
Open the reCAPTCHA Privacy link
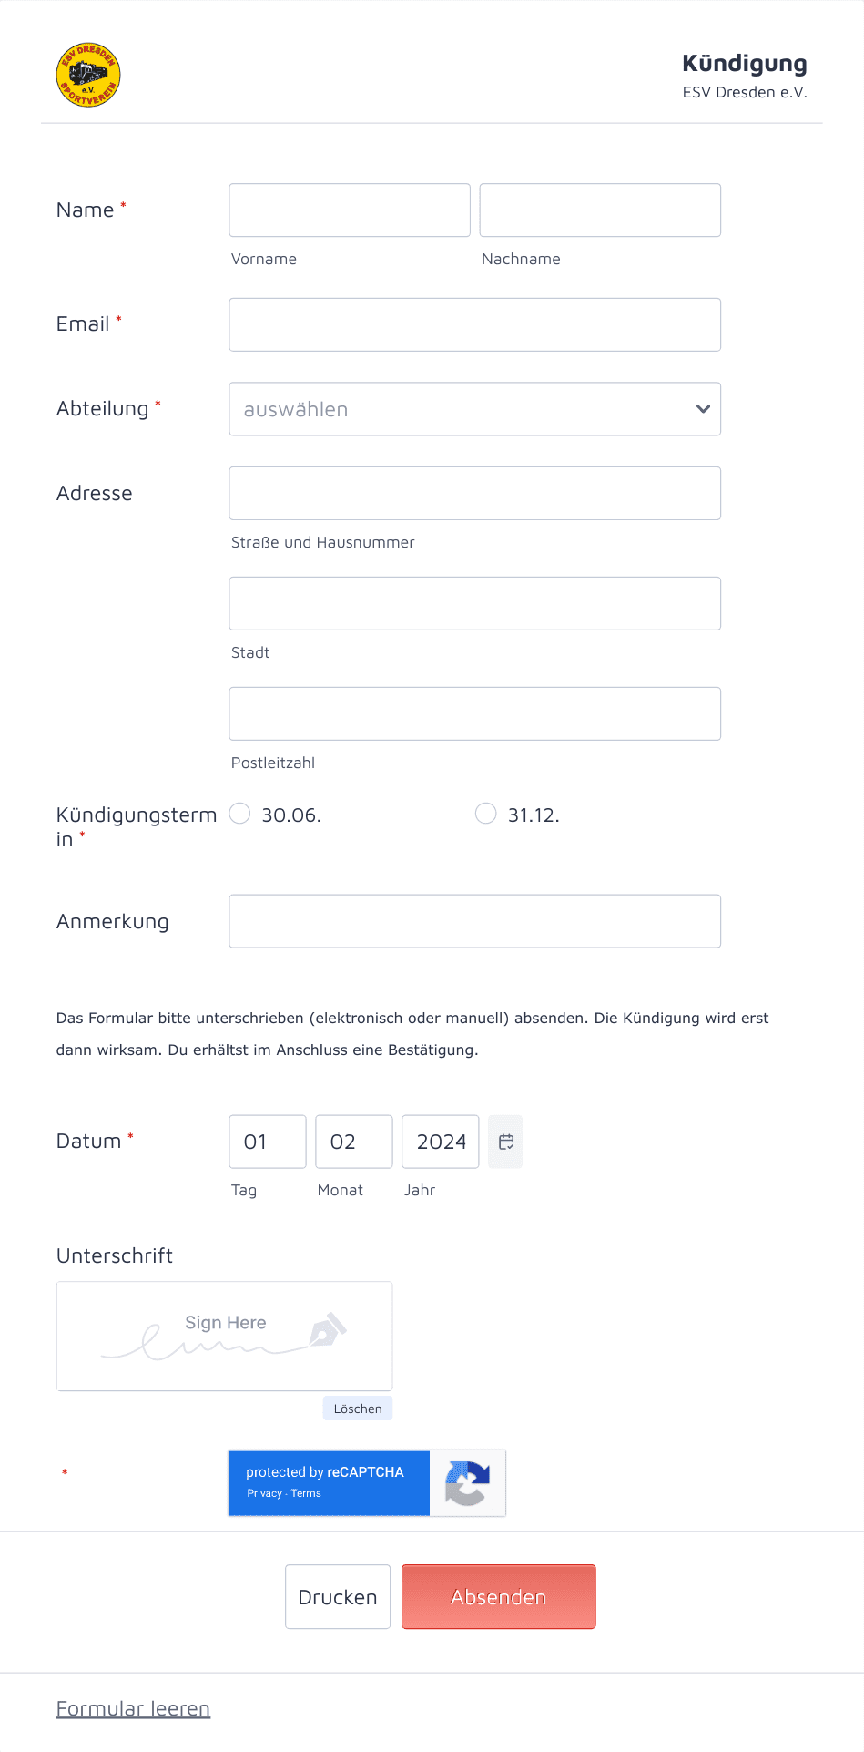click(264, 1493)
